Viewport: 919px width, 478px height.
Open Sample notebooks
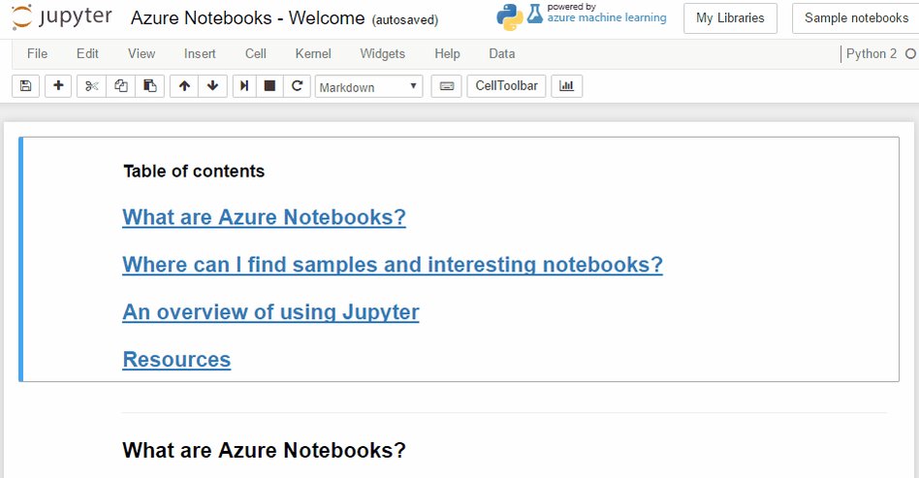[856, 18]
